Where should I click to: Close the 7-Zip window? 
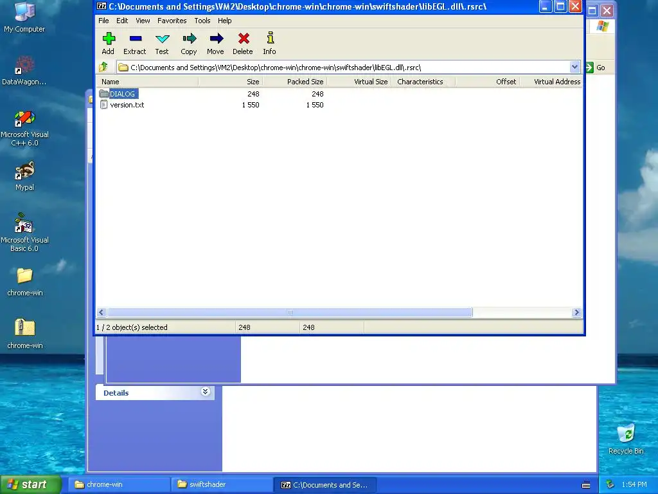click(x=575, y=6)
